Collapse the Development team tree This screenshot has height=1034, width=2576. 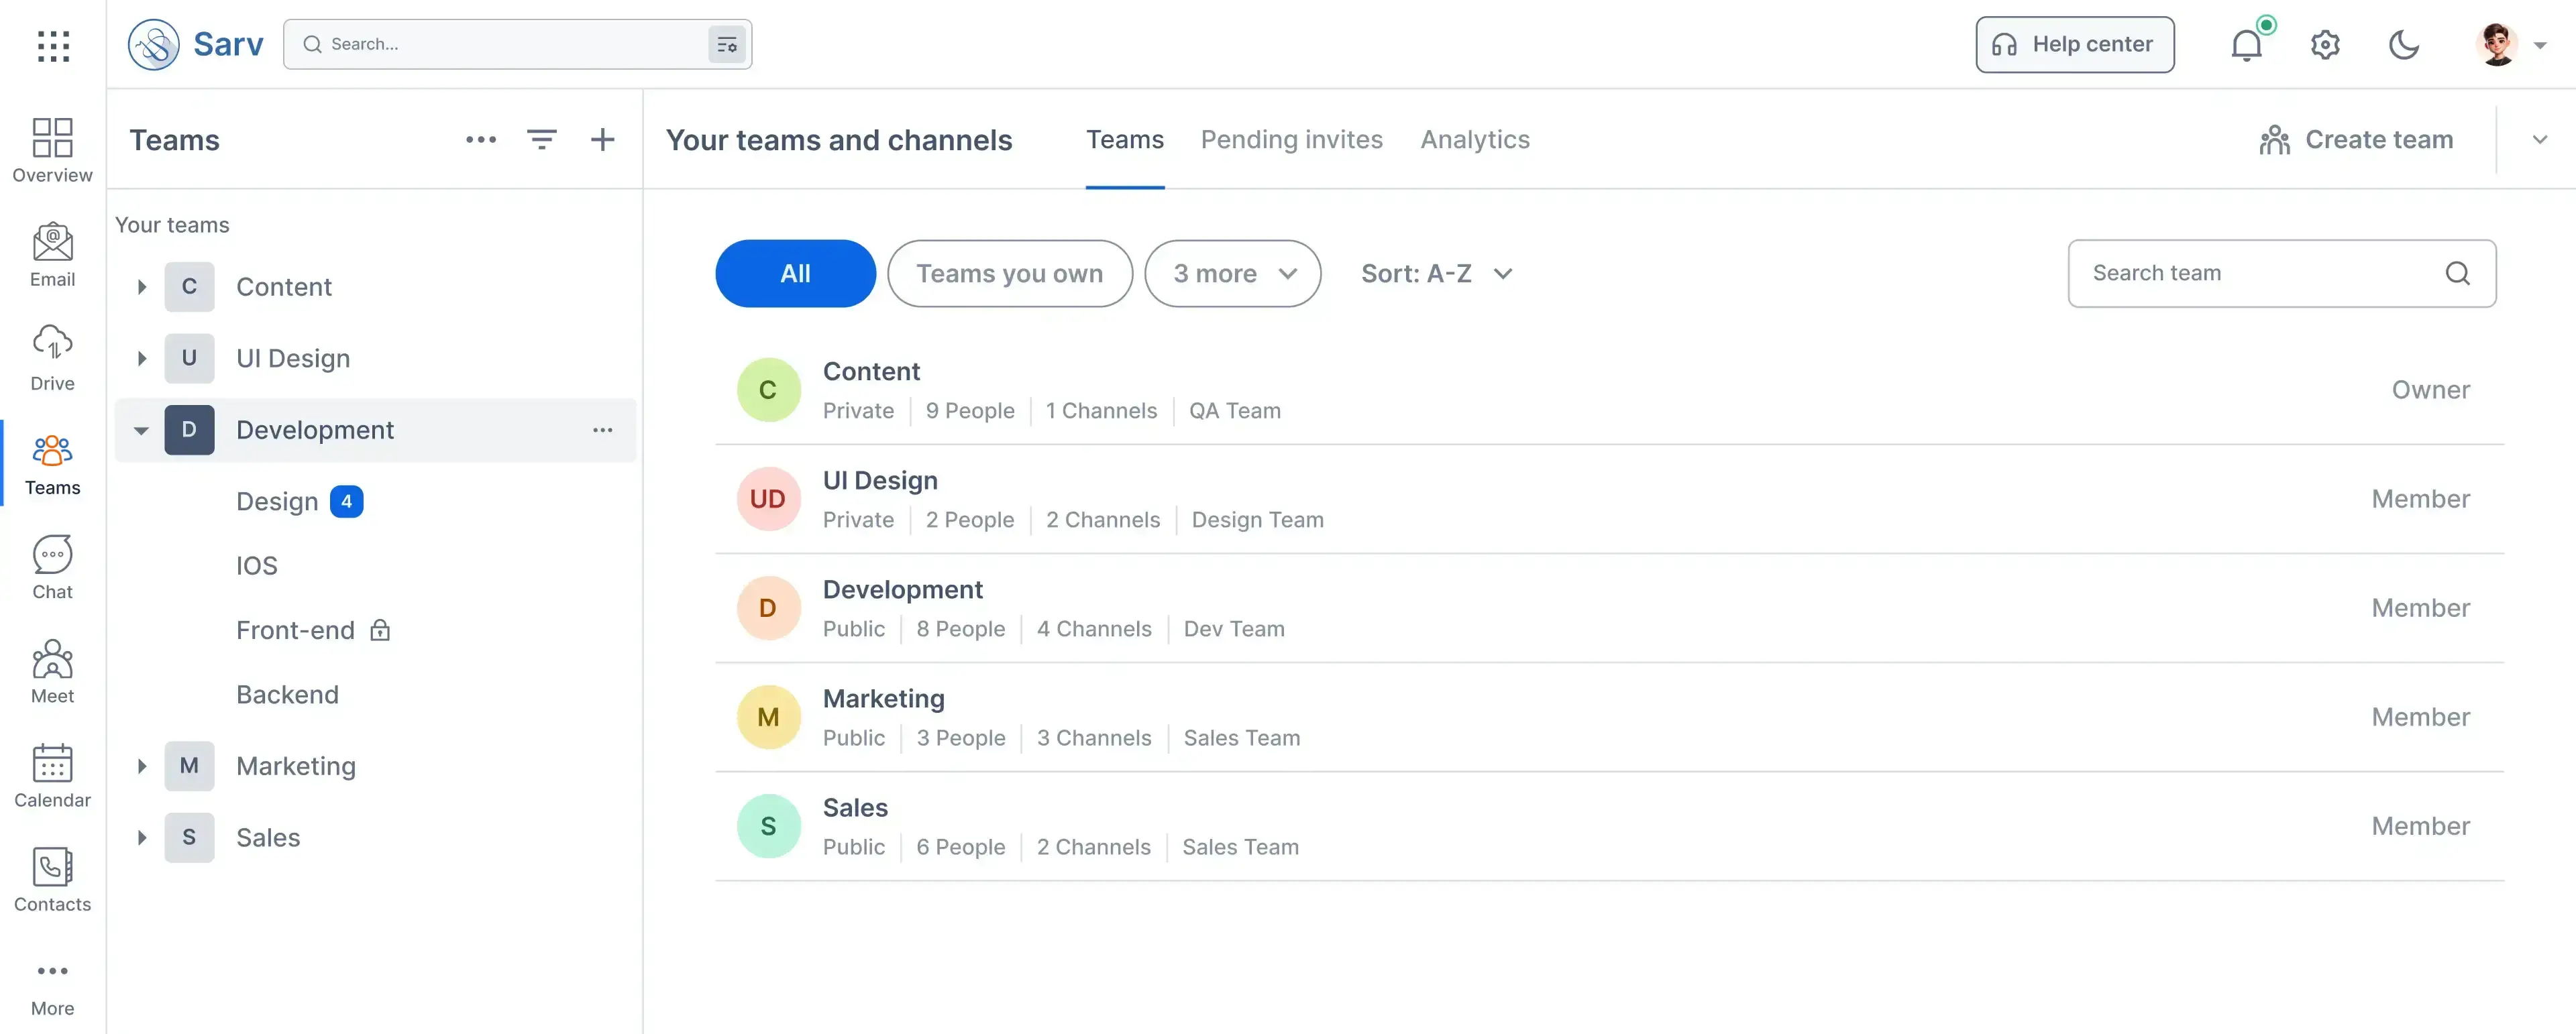pos(141,430)
